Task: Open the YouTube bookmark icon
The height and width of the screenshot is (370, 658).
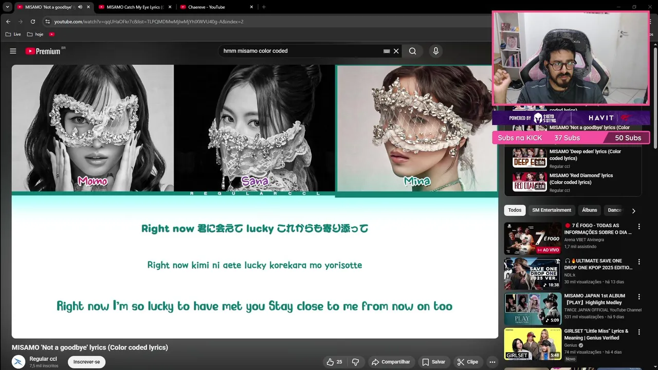Action: click(x=52, y=34)
